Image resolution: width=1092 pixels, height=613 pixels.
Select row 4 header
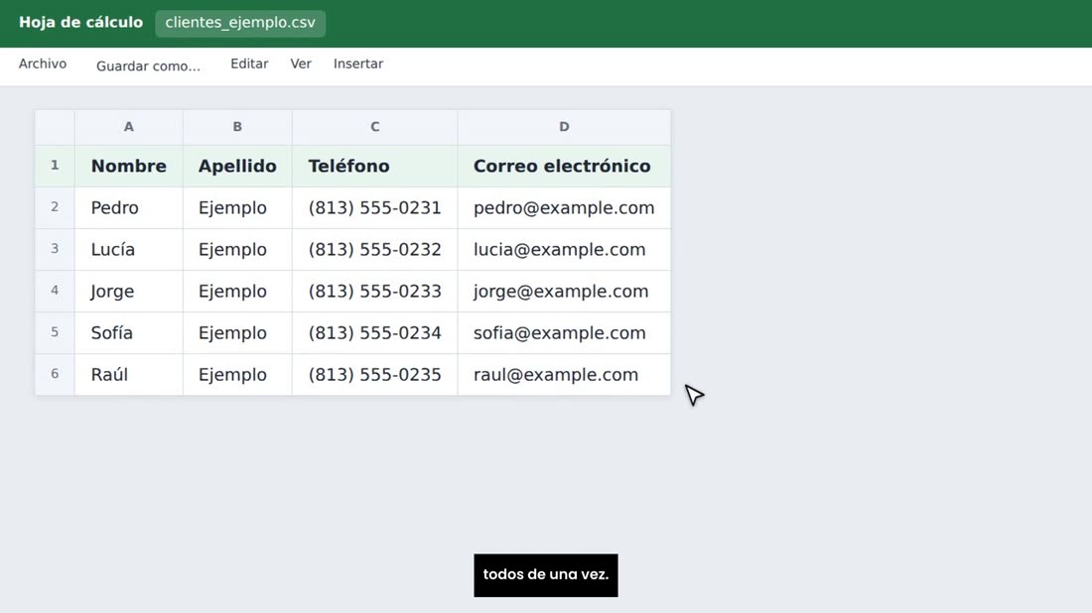[x=55, y=291]
